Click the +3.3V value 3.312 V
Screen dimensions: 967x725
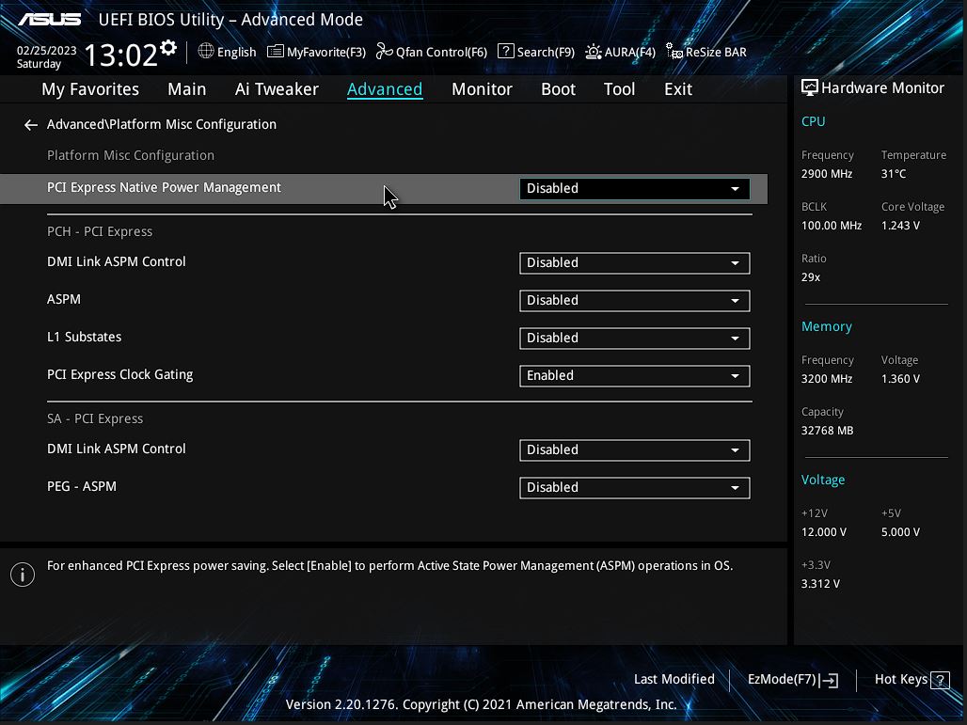point(820,584)
